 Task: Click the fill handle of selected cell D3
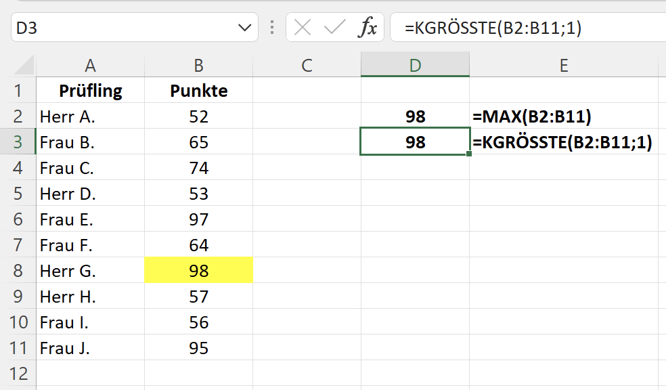(x=469, y=154)
